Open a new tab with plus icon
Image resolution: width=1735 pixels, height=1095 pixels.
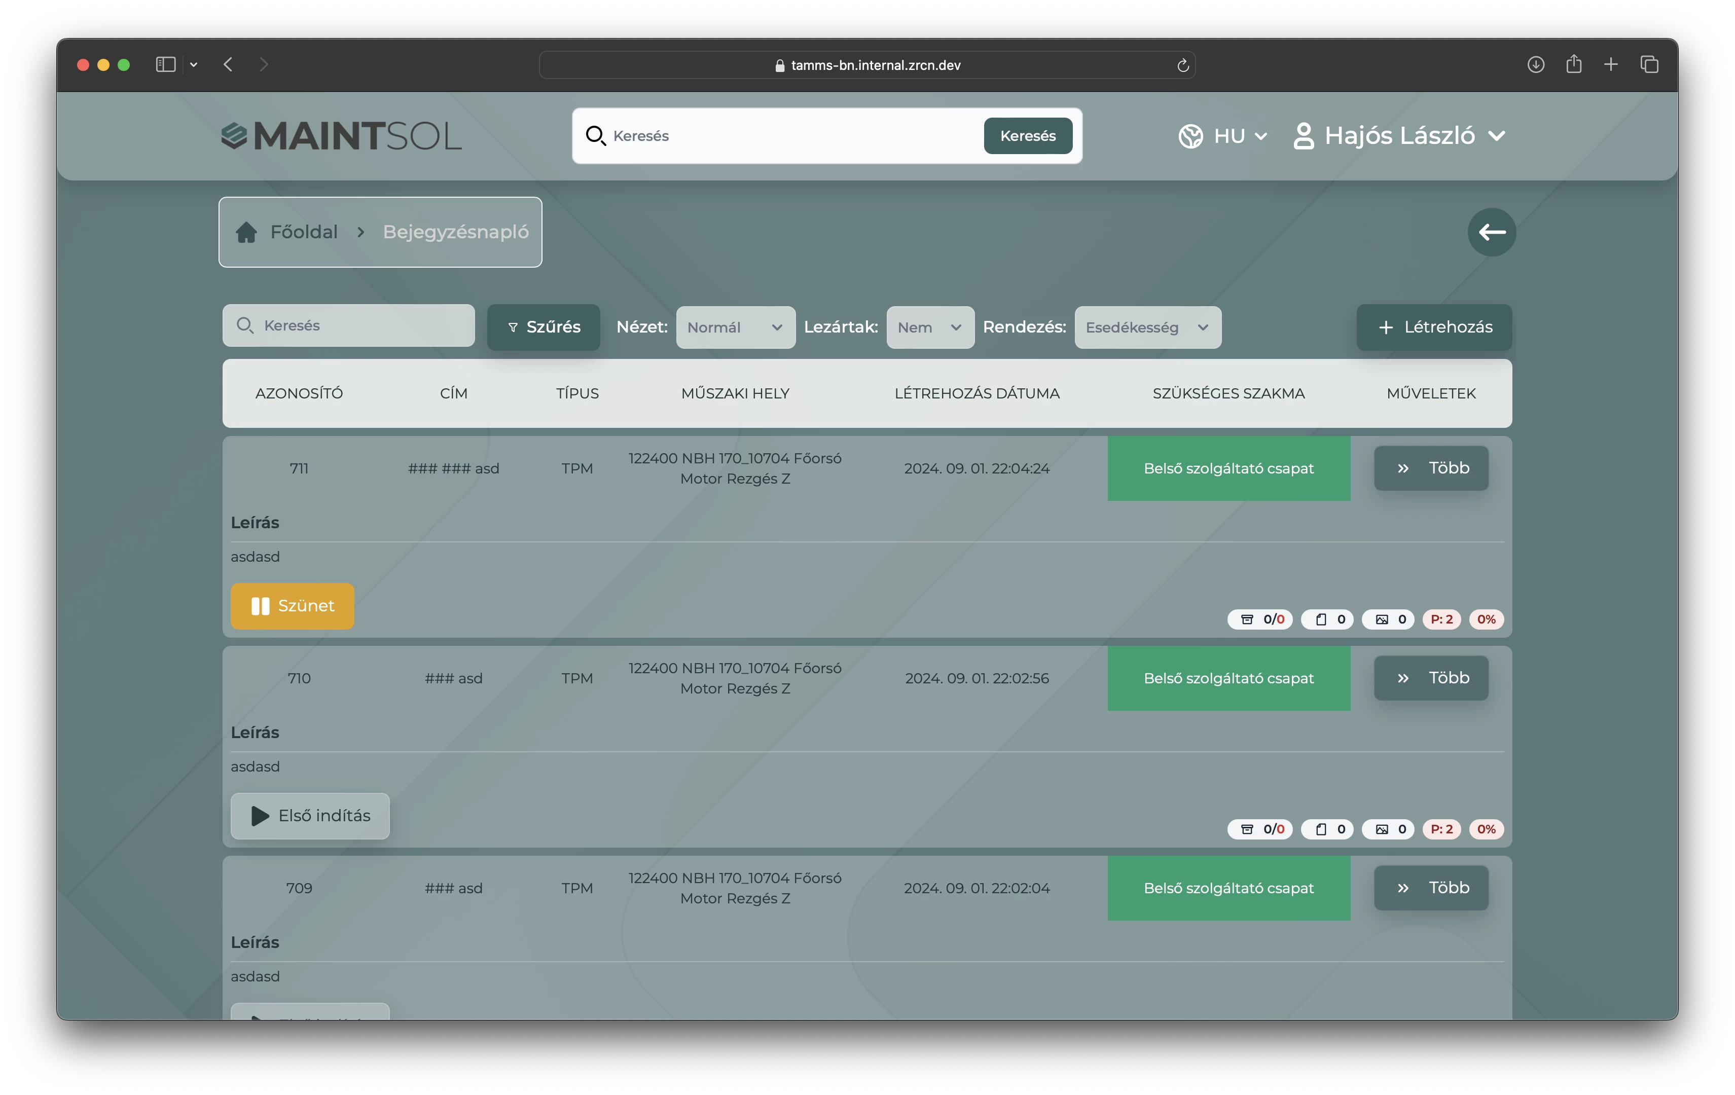[1611, 65]
